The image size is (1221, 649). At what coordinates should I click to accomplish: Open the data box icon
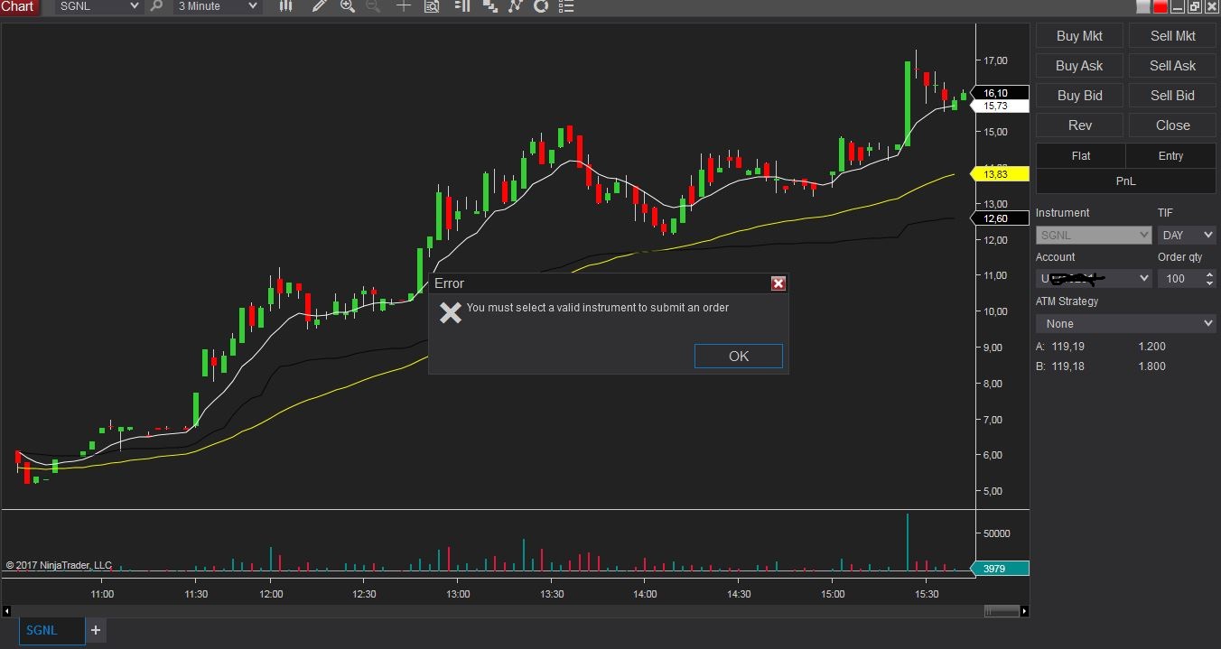click(432, 6)
